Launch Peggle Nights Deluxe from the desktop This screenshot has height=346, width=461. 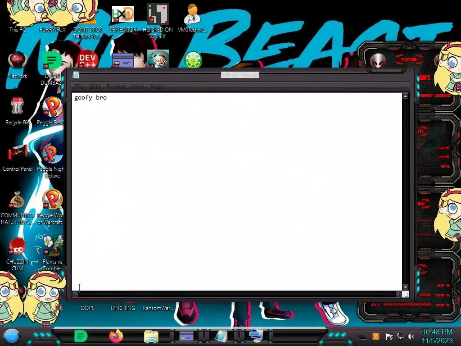pos(52,153)
